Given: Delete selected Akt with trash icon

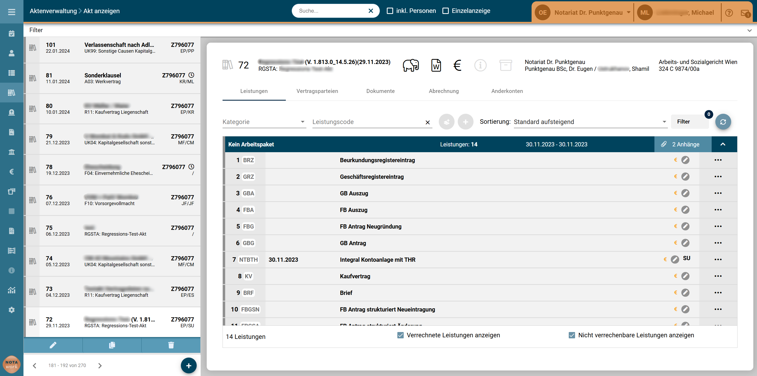Looking at the screenshot, I should (171, 345).
